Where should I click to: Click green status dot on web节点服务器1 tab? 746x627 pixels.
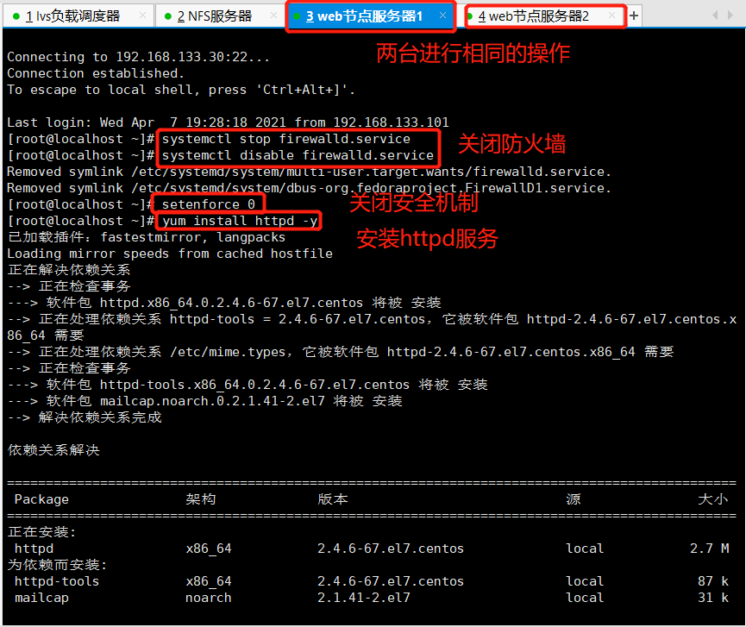[297, 16]
